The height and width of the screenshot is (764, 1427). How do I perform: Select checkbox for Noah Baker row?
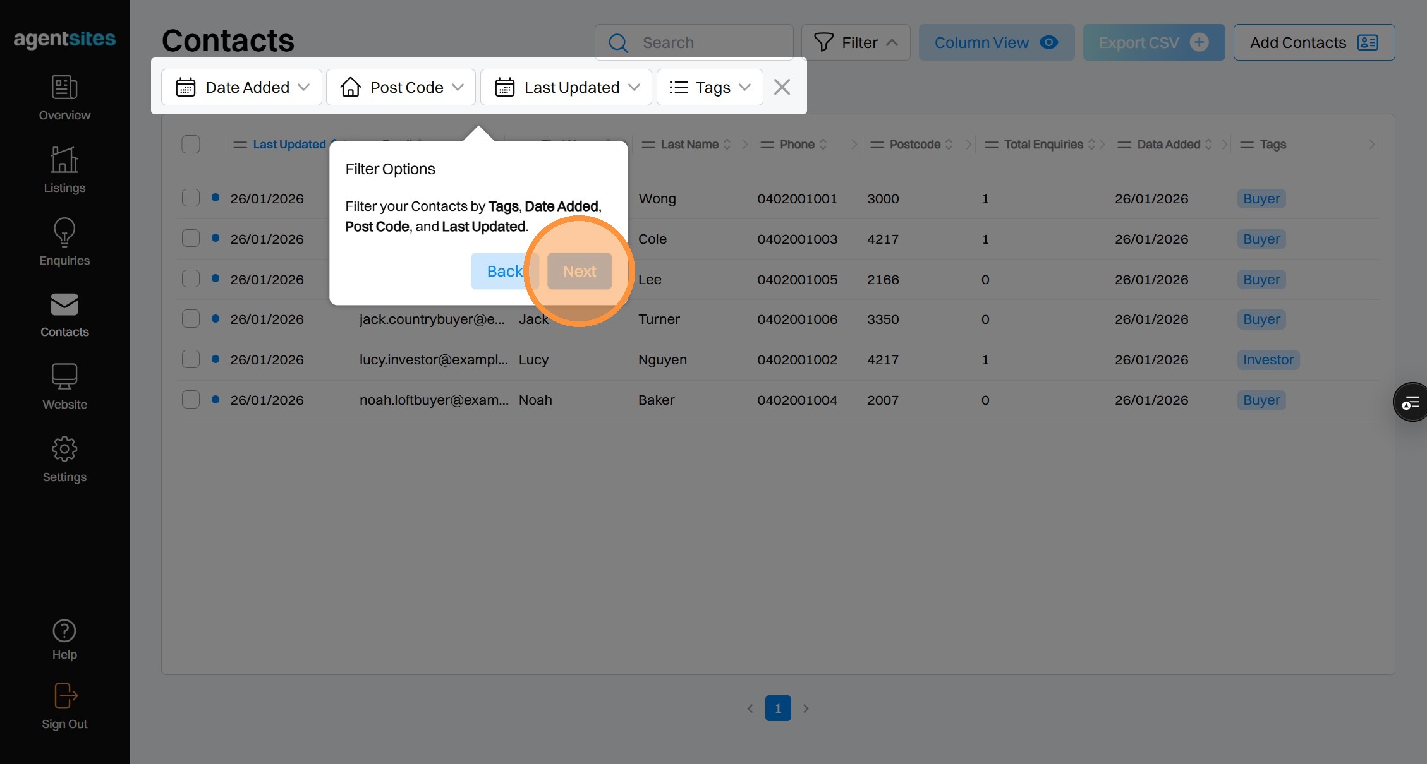(x=191, y=400)
